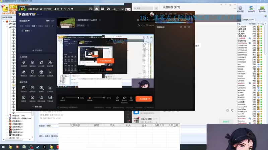The height and width of the screenshot is (150, 268).
Task: Click 发送(S) send button in chat
Action: tap(226, 122)
